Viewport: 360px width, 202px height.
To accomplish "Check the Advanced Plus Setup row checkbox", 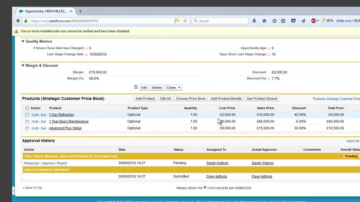I will pos(27,128).
